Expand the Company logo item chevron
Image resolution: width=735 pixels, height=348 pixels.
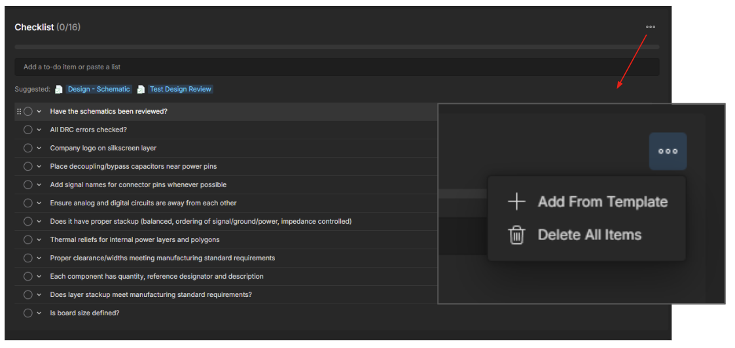tap(39, 148)
